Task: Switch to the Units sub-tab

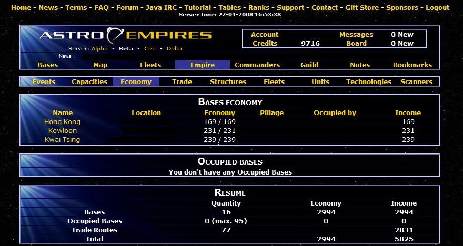Action: pyautogui.click(x=320, y=81)
